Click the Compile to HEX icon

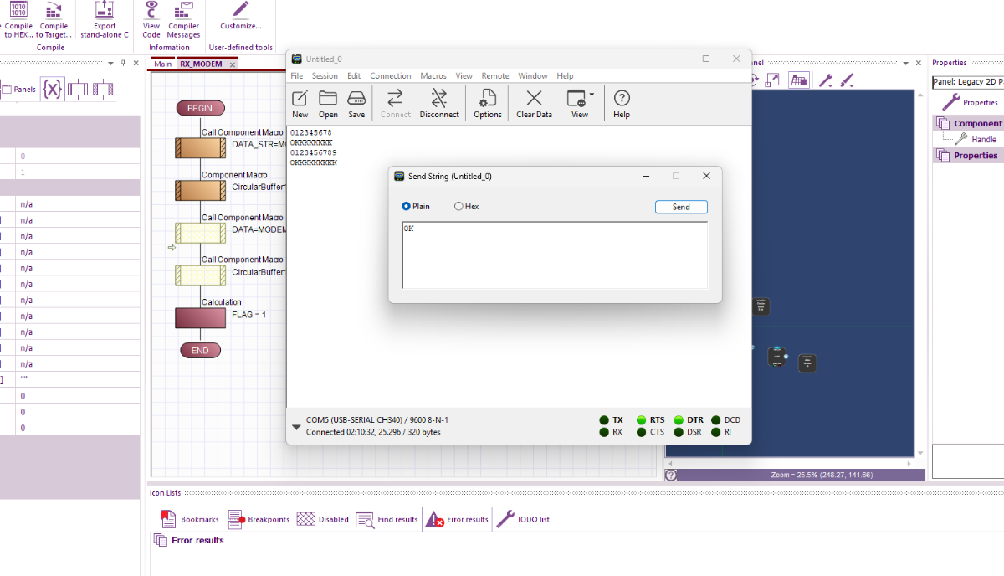[x=18, y=21]
